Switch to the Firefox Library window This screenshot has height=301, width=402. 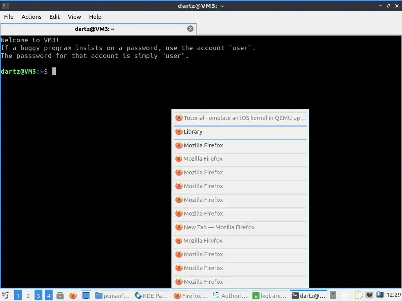(x=240, y=132)
